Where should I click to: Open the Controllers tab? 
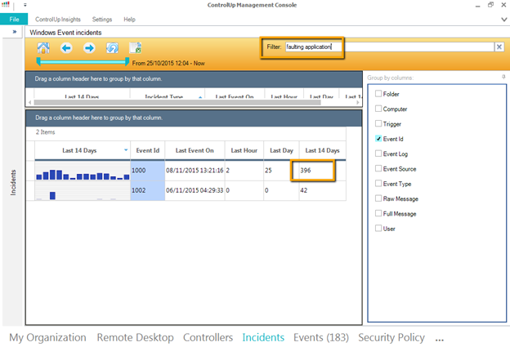pos(208,337)
